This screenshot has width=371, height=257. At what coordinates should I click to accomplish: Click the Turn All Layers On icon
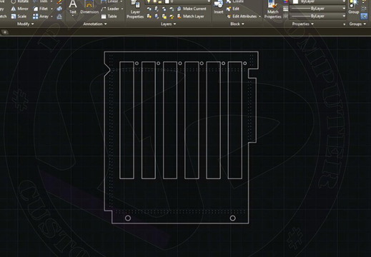click(149, 16)
